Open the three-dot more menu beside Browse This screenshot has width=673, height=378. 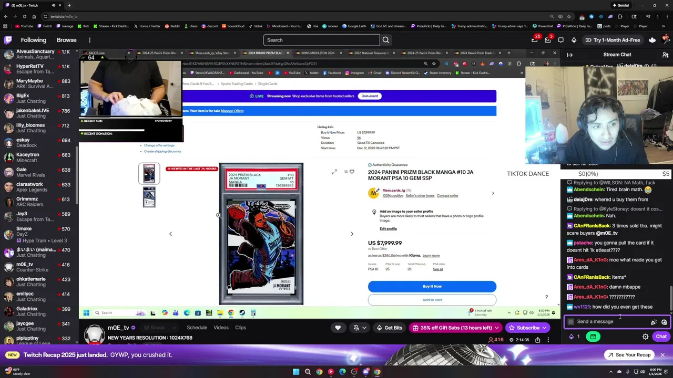[x=90, y=40]
